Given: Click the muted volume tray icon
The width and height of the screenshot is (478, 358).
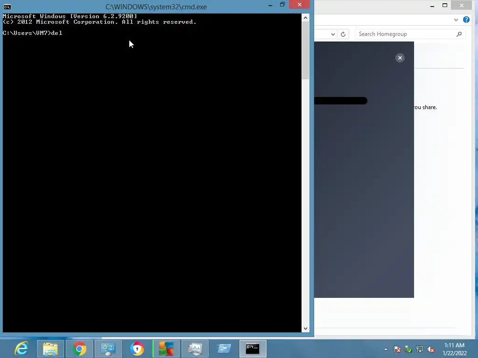Looking at the screenshot, I should (431, 349).
